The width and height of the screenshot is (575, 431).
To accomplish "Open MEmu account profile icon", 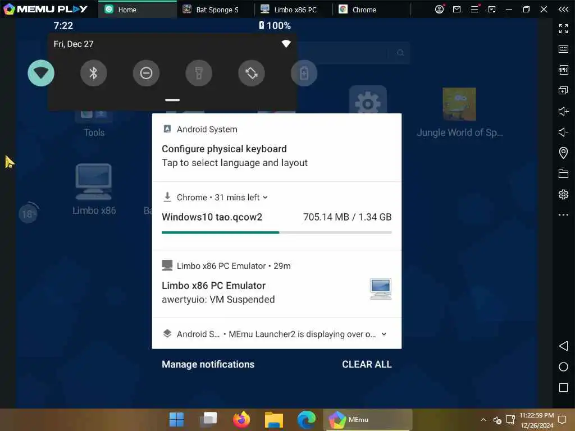I will [439, 9].
